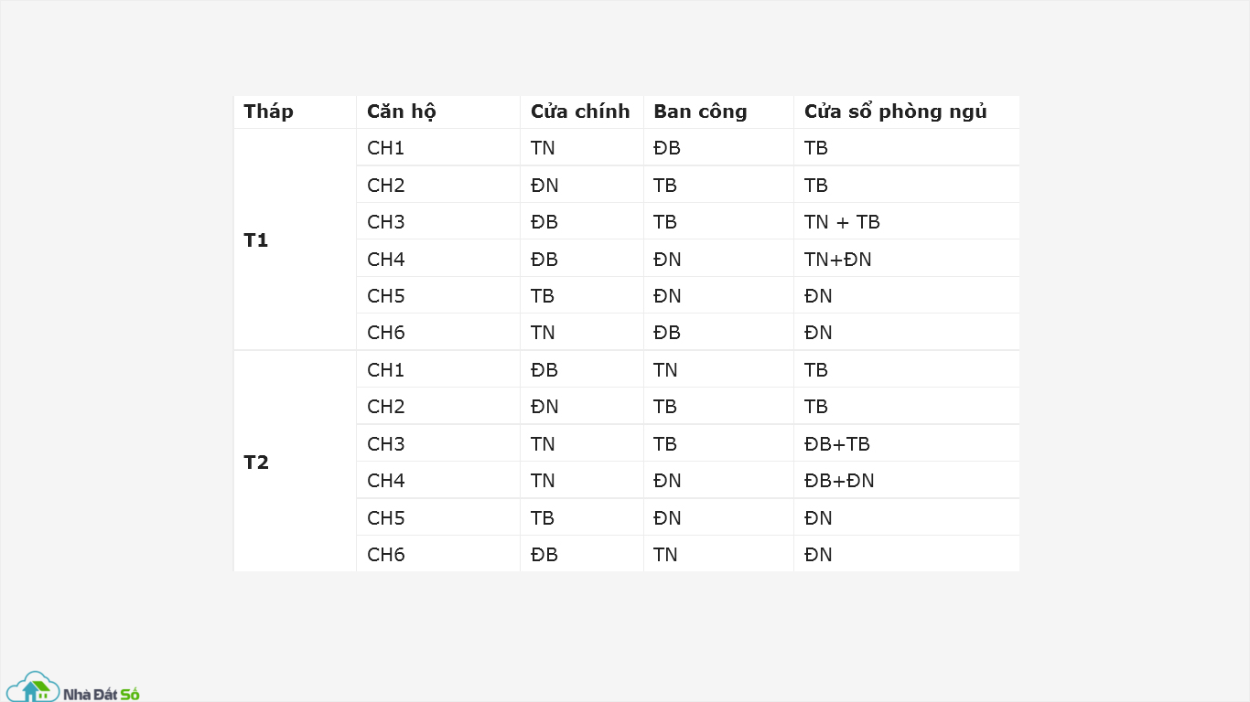Select the Căn hộ column header
This screenshot has height=702, width=1250.
click(x=401, y=112)
